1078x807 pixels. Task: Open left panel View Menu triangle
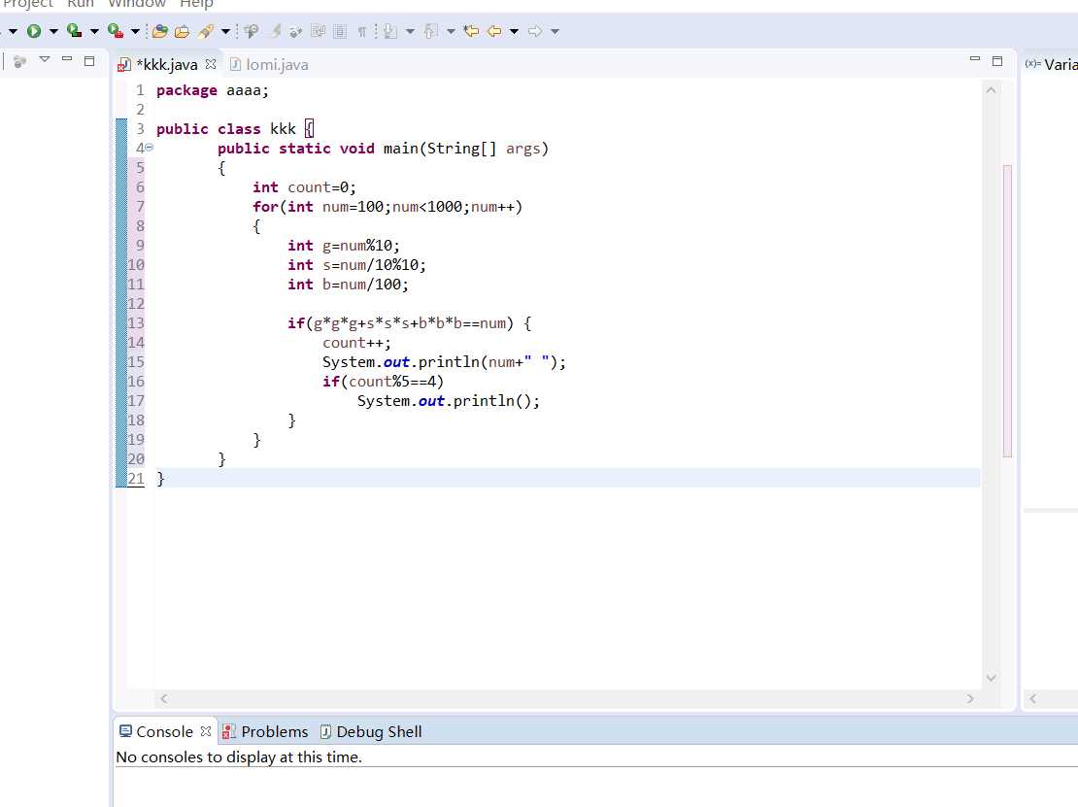click(45, 60)
